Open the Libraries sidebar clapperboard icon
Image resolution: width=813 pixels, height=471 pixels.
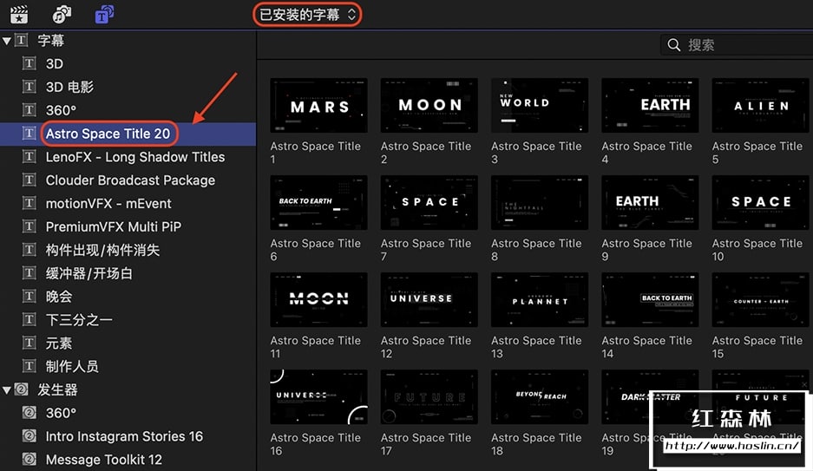[19, 15]
